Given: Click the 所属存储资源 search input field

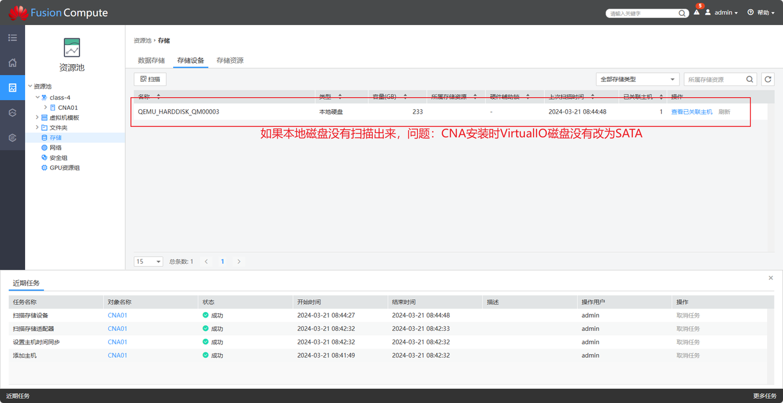Looking at the screenshot, I should 714,79.
